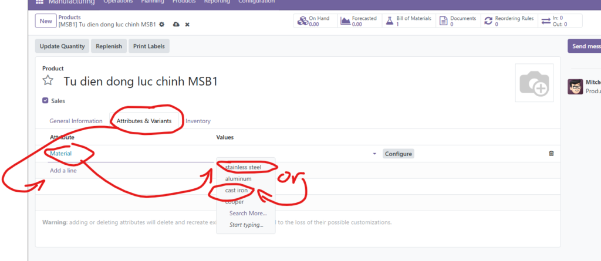Screen dimensions: 601x261
Task: Click the Update Quantity button
Action: tap(63, 46)
